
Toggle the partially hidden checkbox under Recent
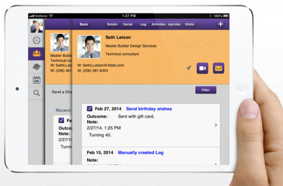click(61, 120)
